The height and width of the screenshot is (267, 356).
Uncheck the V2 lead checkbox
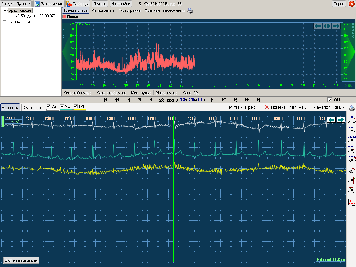48,106
